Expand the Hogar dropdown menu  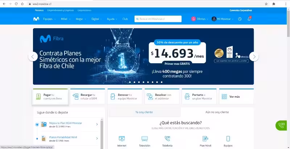point(81,19)
